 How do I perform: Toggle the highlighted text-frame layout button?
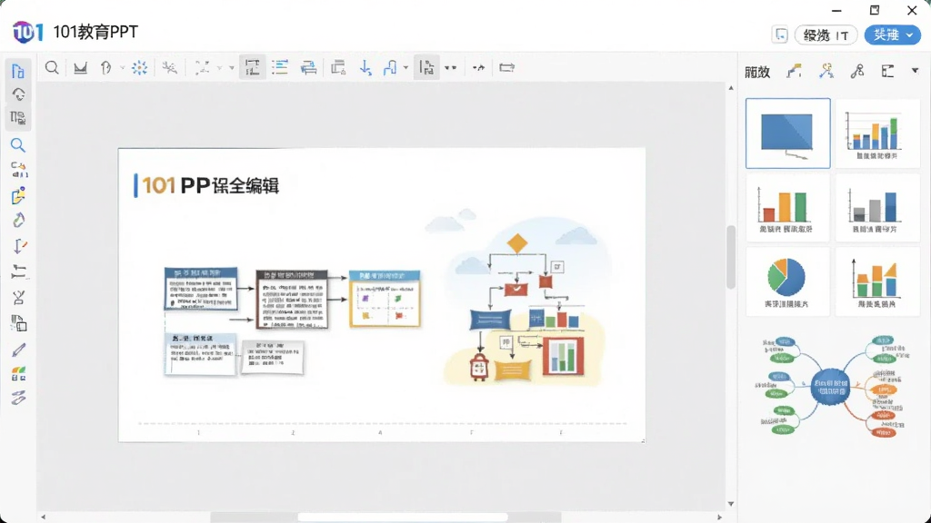pos(253,67)
